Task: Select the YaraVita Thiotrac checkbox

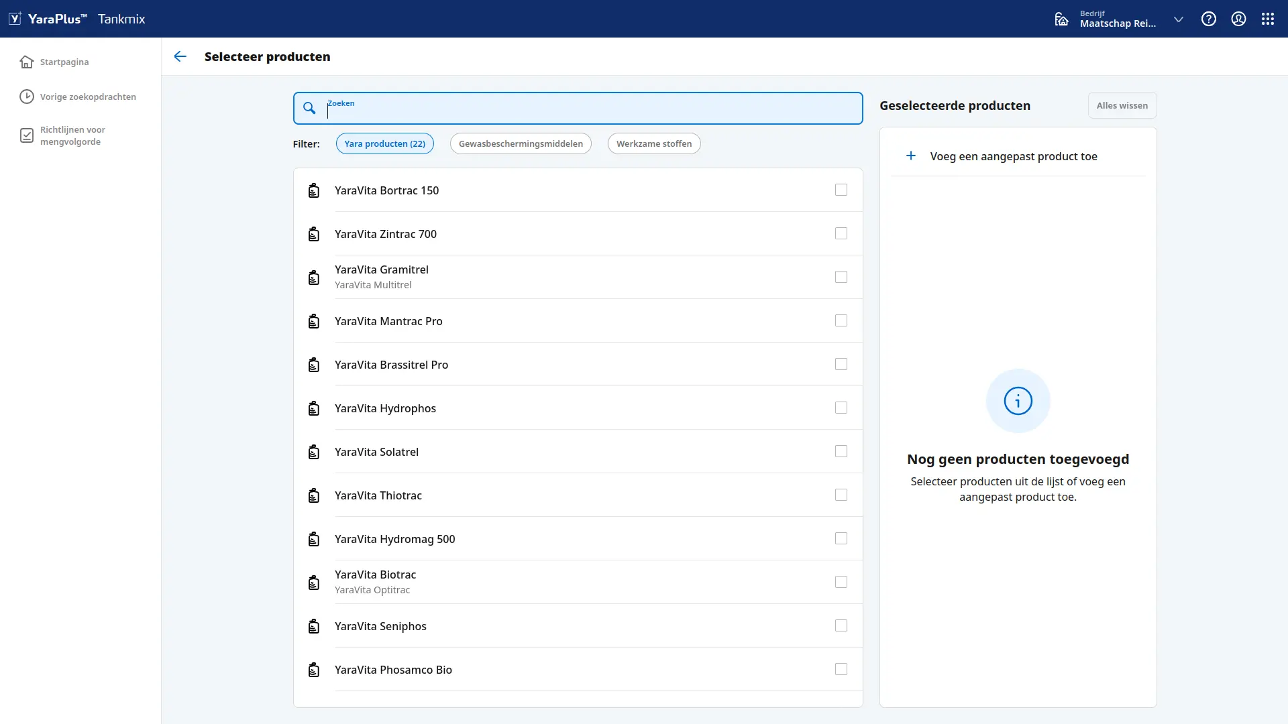Action: [x=841, y=495]
